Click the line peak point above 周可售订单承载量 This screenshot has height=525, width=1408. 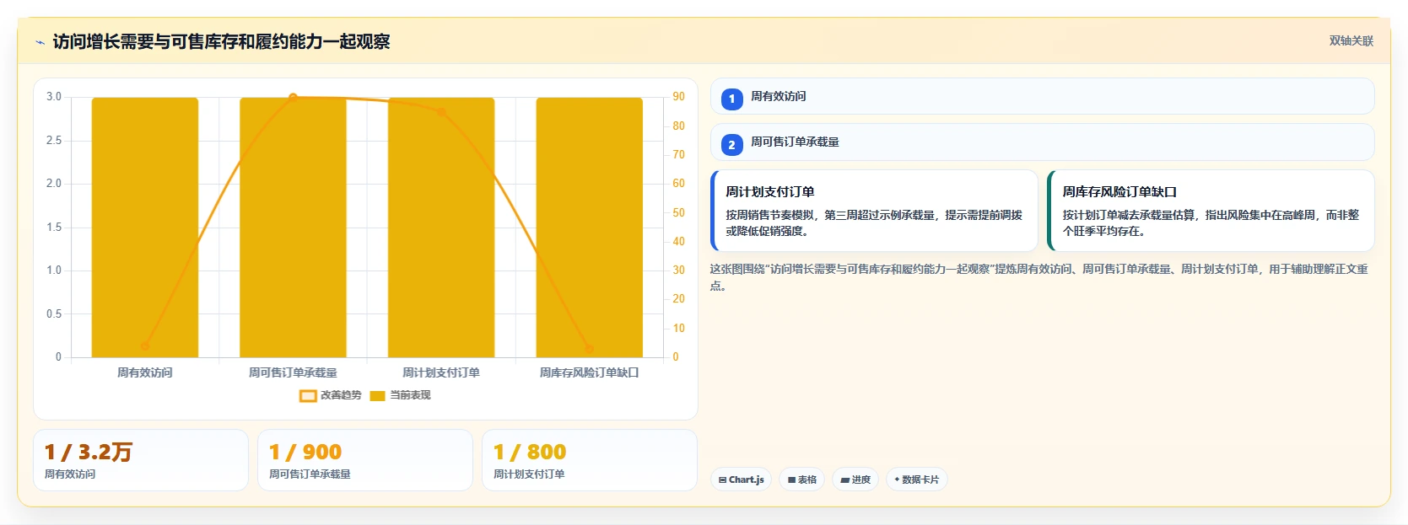coord(293,98)
